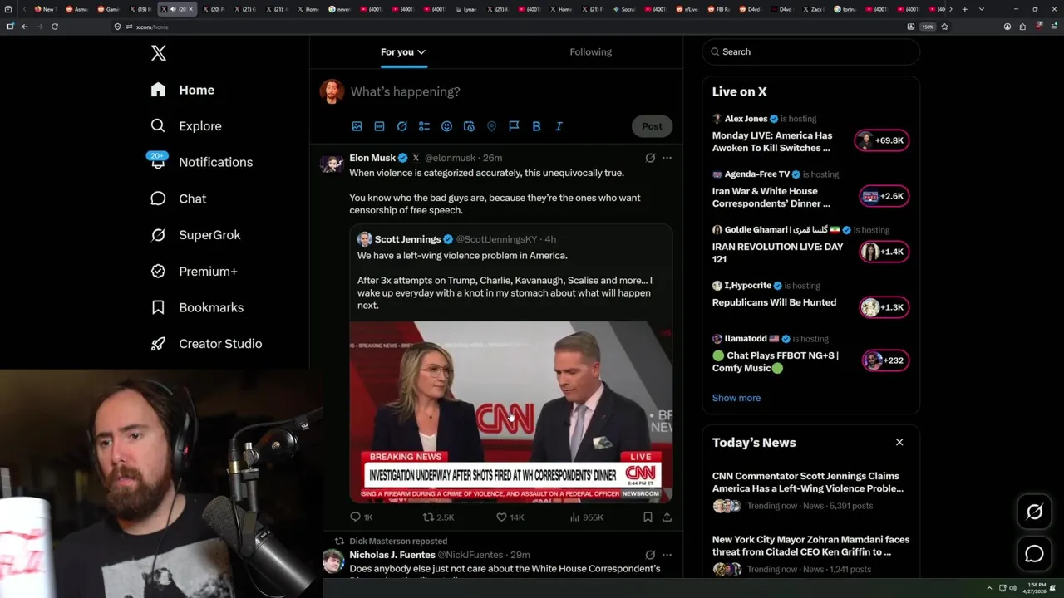Expand the browser tab list chevron

(x=982, y=9)
